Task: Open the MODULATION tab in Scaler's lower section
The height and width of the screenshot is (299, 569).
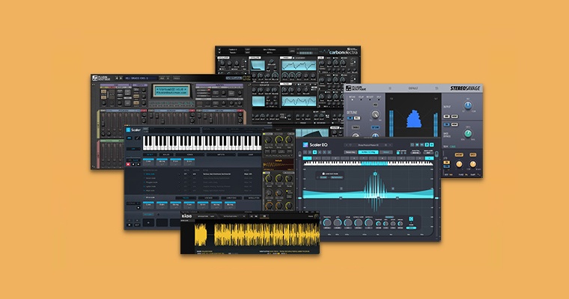Action: coord(254,198)
